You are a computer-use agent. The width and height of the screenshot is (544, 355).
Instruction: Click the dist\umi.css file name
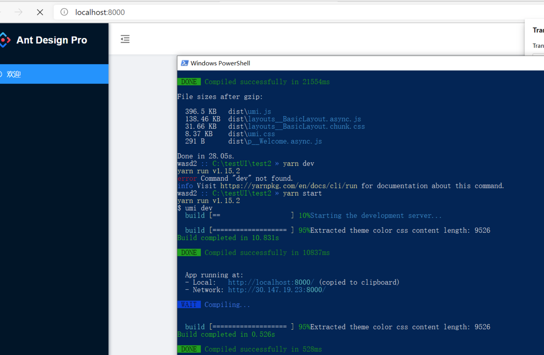[x=251, y=134]
